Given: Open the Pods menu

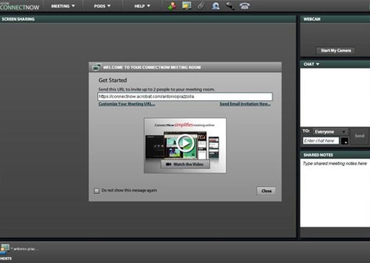Looking at the screenshot, I should (x=102, y=6).
